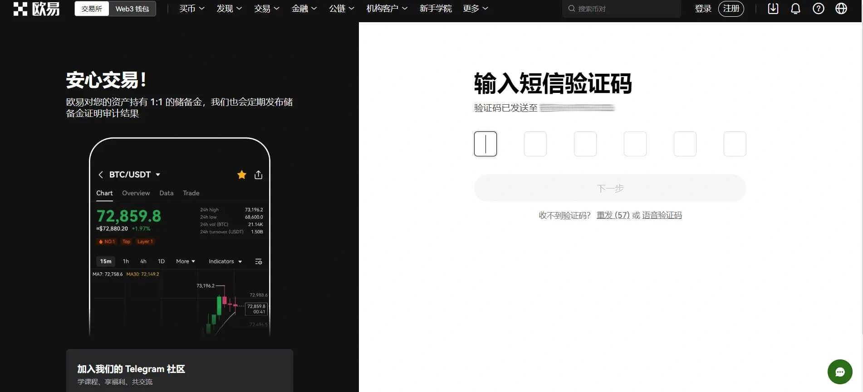Viewport: 863px width, 392px height.
Task: Switch to Web3 钱包 mode
Action: point(132,9)
